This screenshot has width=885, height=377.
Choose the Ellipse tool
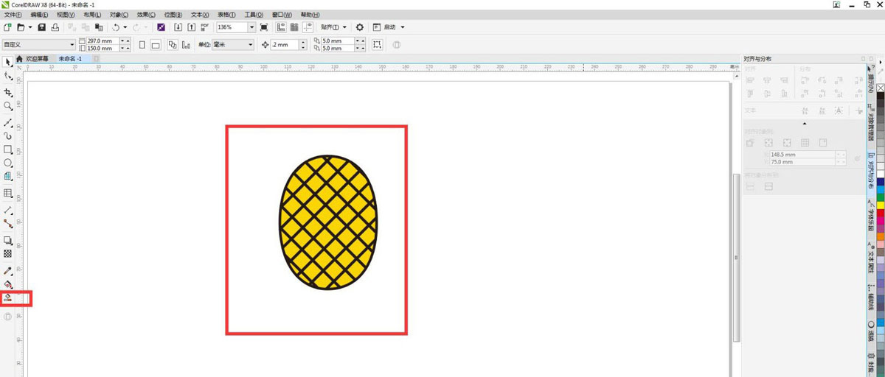pos(8,163)
